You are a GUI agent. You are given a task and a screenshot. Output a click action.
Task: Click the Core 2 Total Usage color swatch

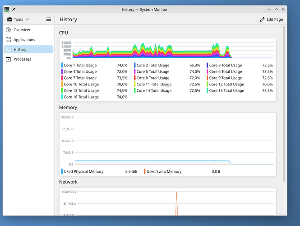(135, 65)
